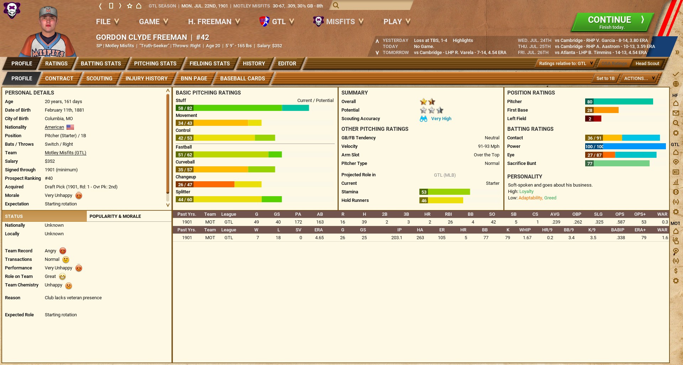
Task: Open the MOT section home icon
Action: click(676, 231)
